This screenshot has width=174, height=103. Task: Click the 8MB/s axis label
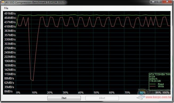[x=8, y=91]
